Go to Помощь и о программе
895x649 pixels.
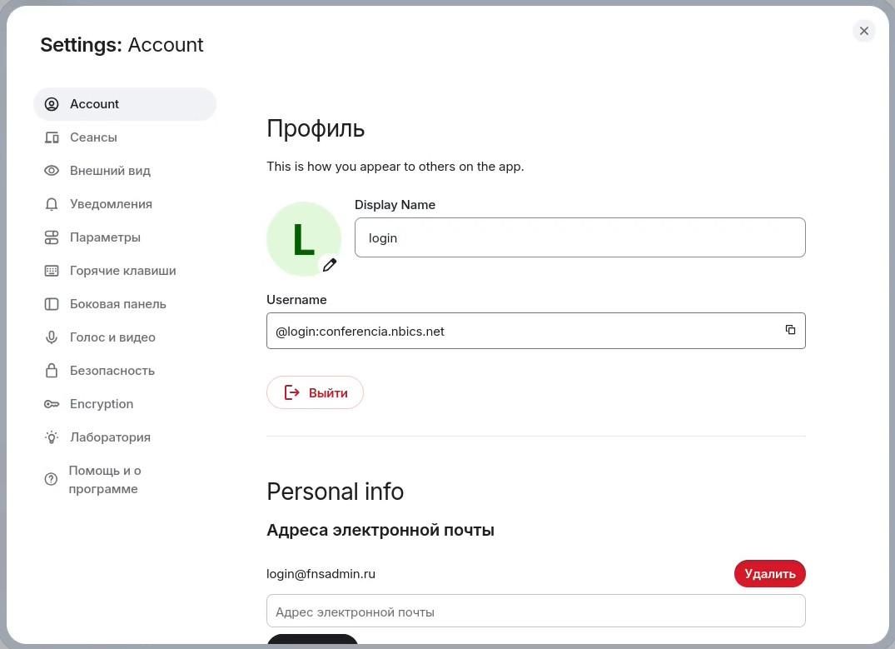[x=104, y=480]
